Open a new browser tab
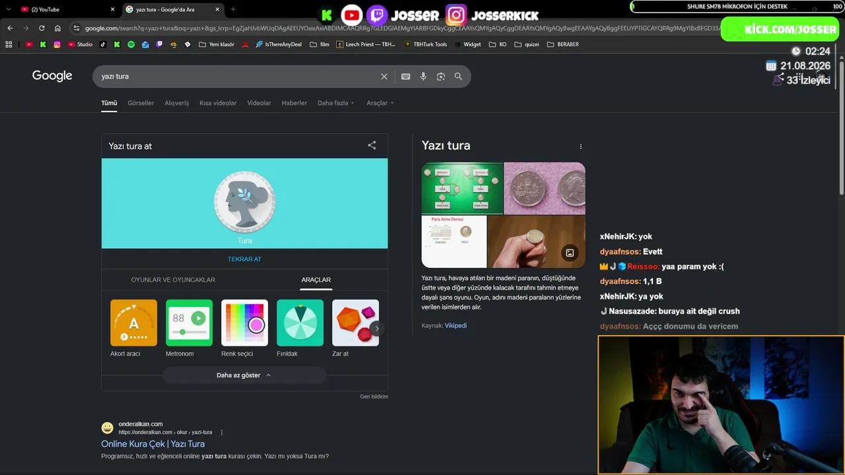This screenshot has height=475, width=845. (233, 9)
